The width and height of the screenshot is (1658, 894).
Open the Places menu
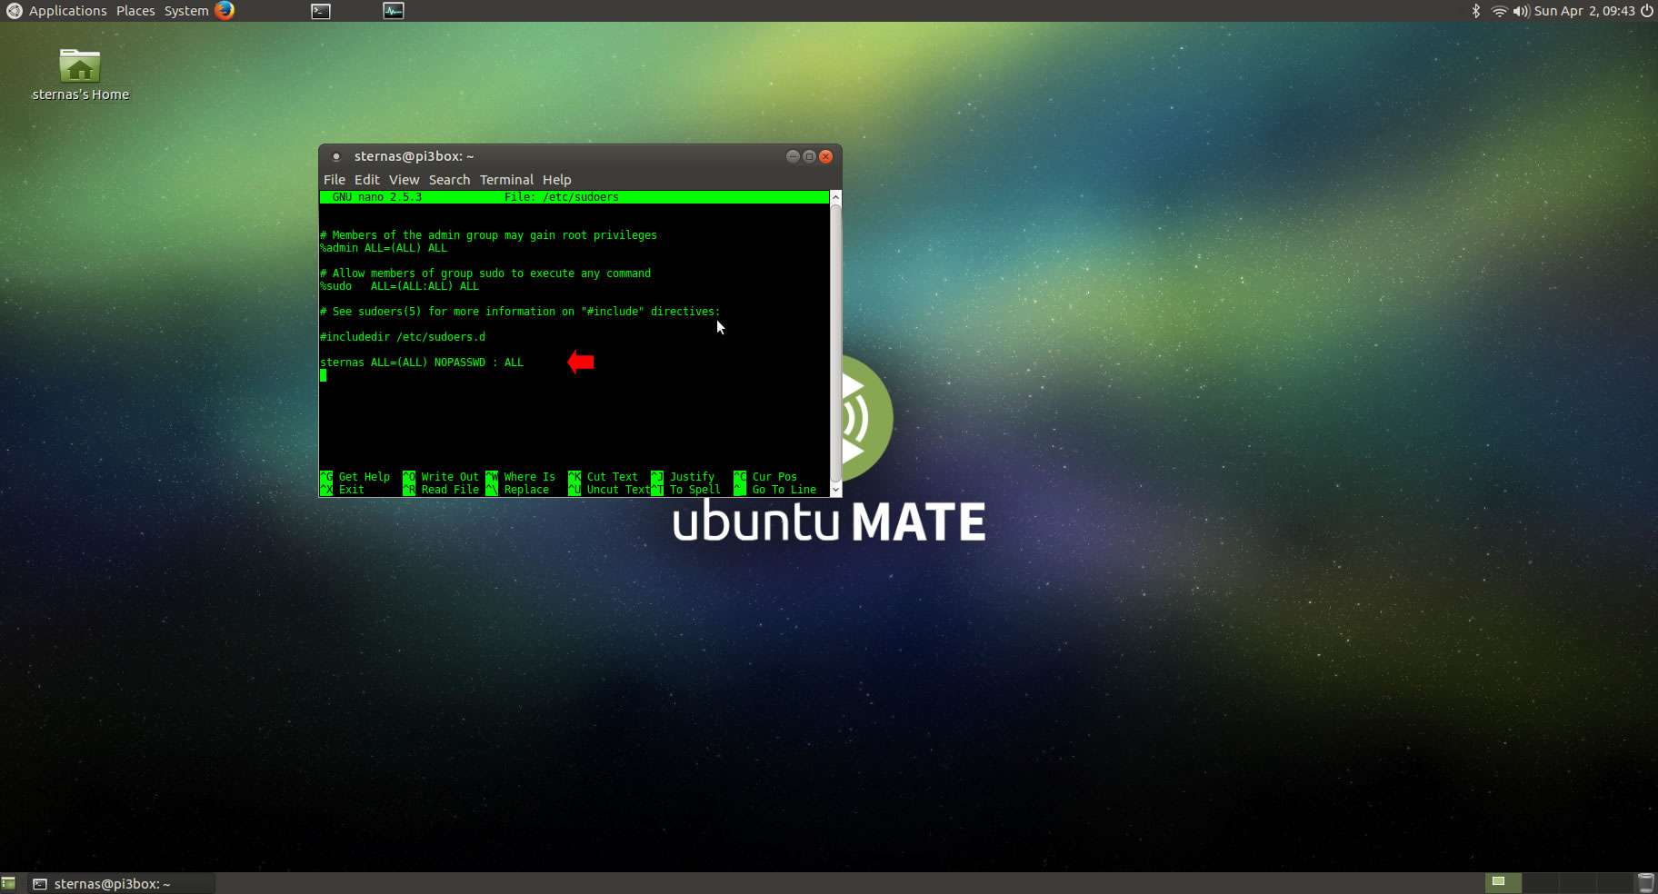(x=135, y=11)
